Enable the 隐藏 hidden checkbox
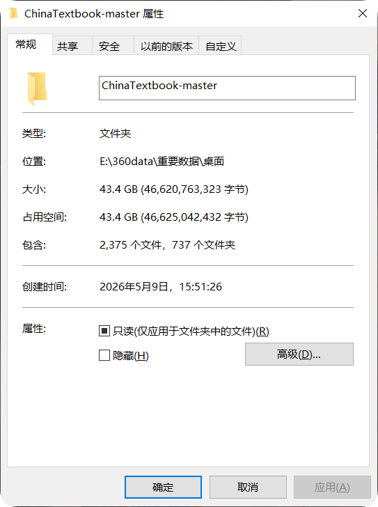The height and width of the screenshot is (507, 378). pos(104,355)
